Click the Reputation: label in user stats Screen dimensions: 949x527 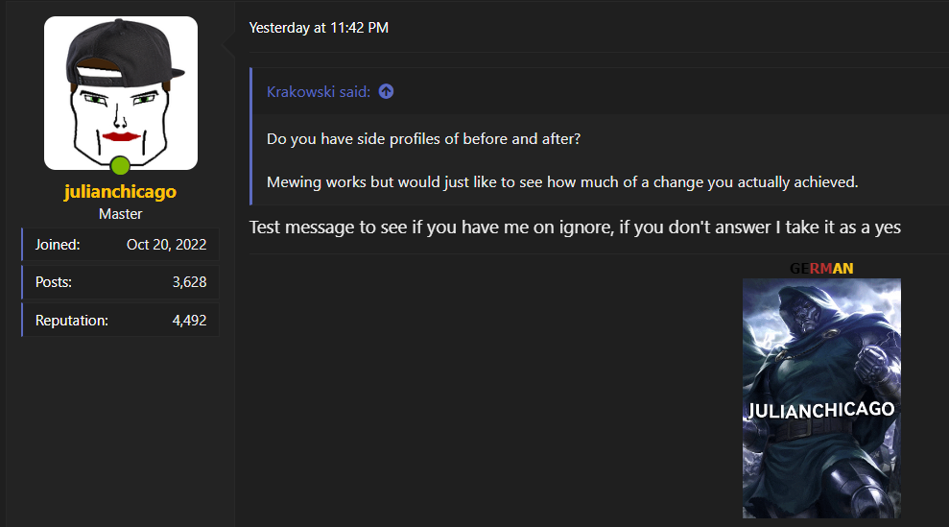71,321
